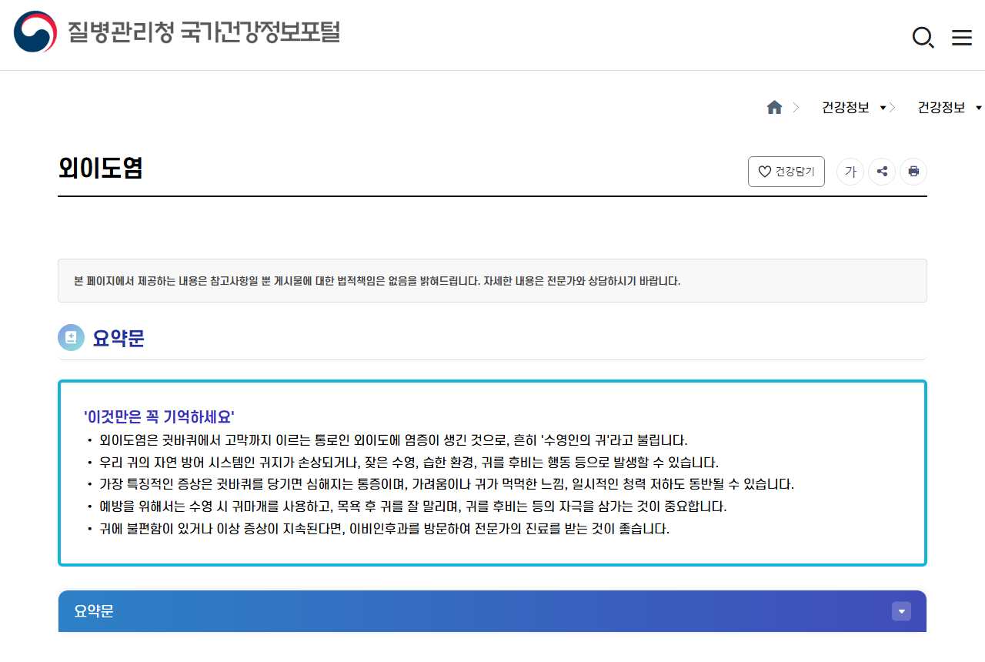Open the 건강정보 breadcrumb dropdown next to the home icon
985x662 pixels.
pos(853,108)
